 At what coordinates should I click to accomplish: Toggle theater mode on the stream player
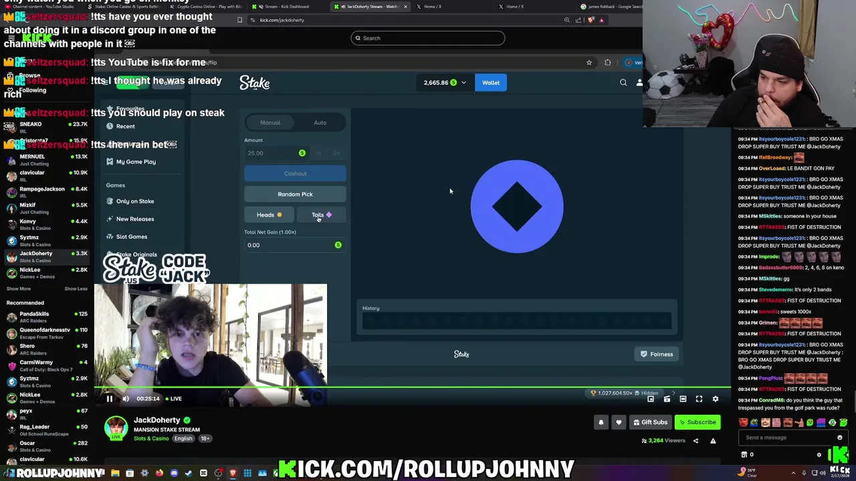[683, 399]
